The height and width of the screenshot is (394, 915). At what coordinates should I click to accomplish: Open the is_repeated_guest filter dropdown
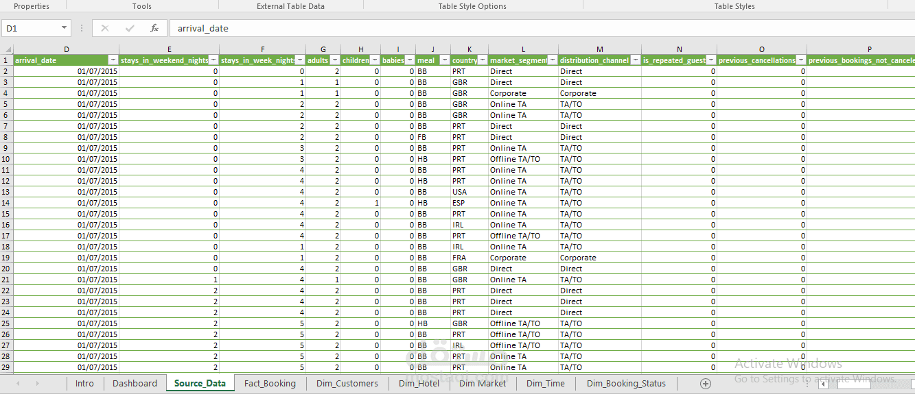pyautogui.click(x=711, y=60)
